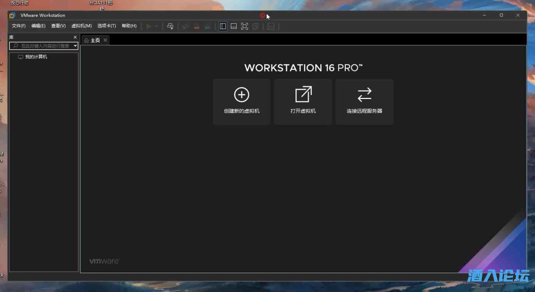This screenshot has width=535, height=292.
Task: Open the 选项卡(T) menu
Action: (106, 26)
